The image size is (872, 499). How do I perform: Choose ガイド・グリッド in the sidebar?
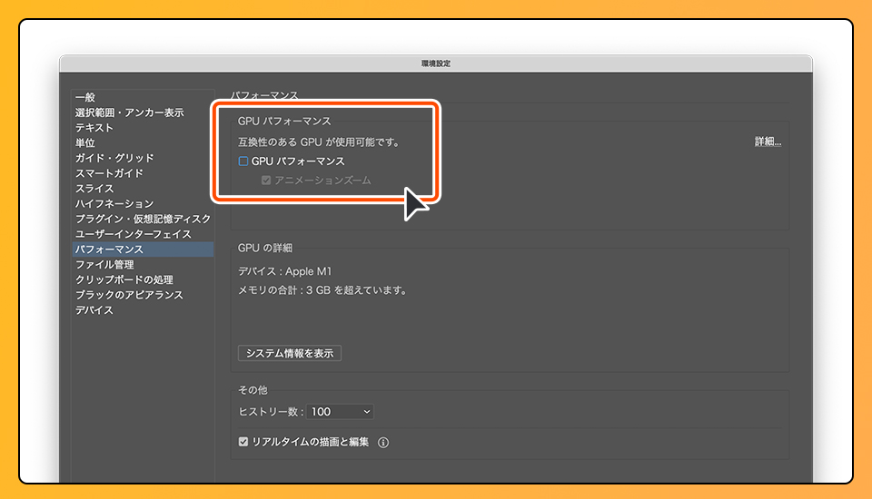coord(143,158)
